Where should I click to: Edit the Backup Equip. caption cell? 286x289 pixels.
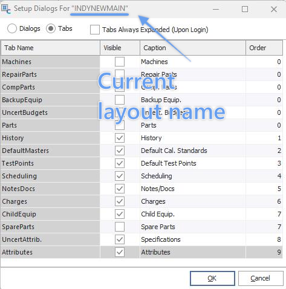coord(193,100)
